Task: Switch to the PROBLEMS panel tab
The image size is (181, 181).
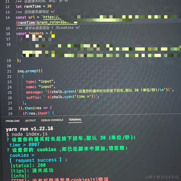Action: 12,121
